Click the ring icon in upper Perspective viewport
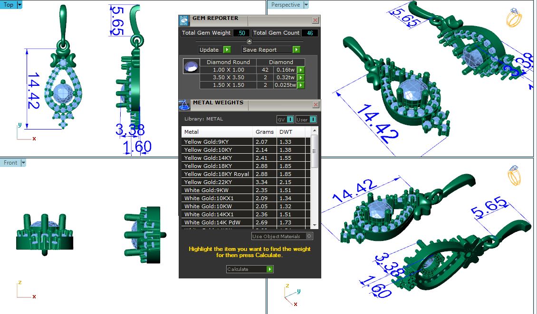Viewport: 537px width, 314px height. pos(514,18)
